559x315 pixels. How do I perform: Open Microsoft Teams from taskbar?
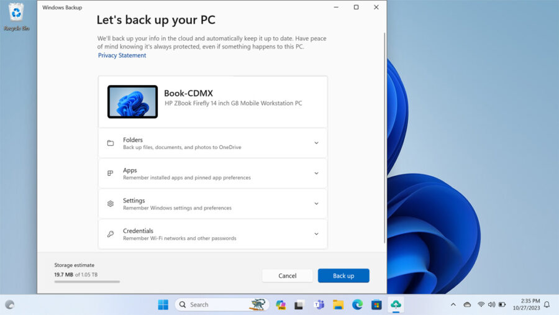(x=319, y=304)
